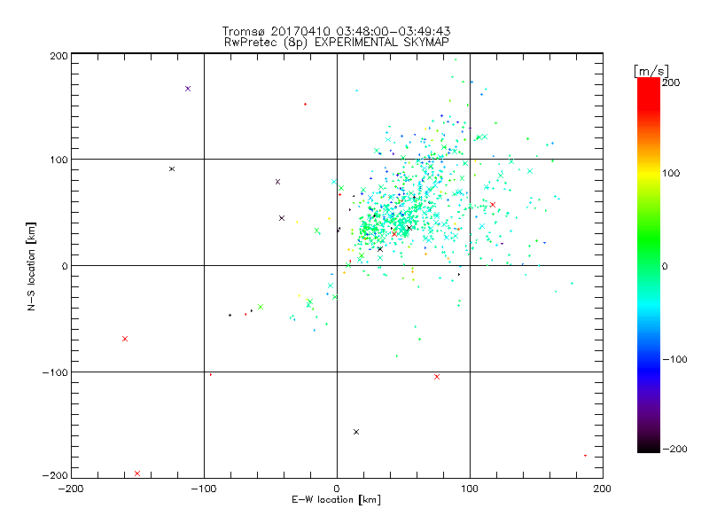Click the 'E-W location [km]' axis label
Image resolution: width=709 pixels, height=532 pixels.
[336, 500]
